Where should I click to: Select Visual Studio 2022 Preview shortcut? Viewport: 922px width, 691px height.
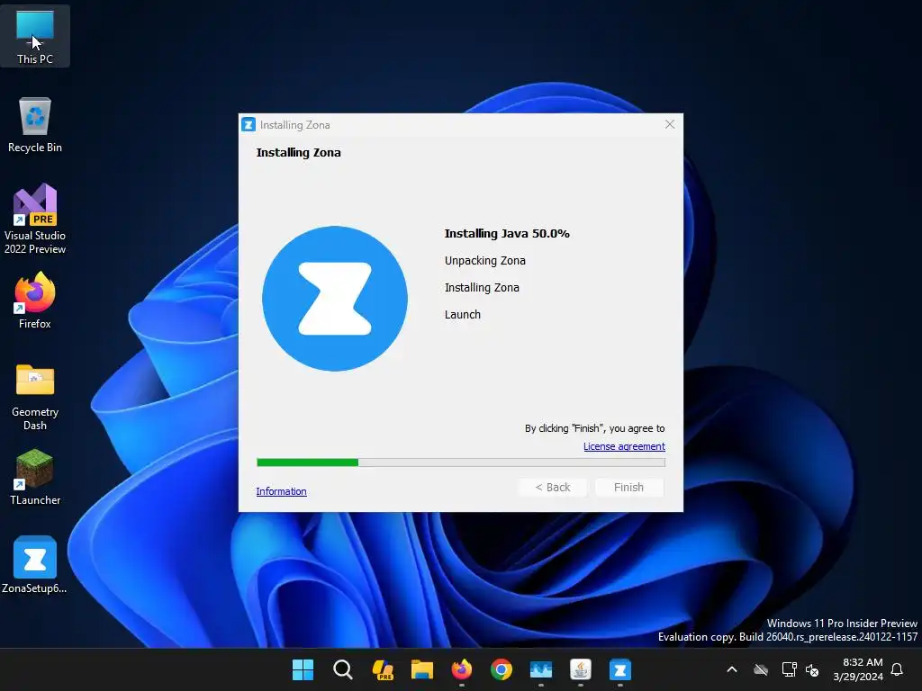pyautogui.click(x=35, y=219)
